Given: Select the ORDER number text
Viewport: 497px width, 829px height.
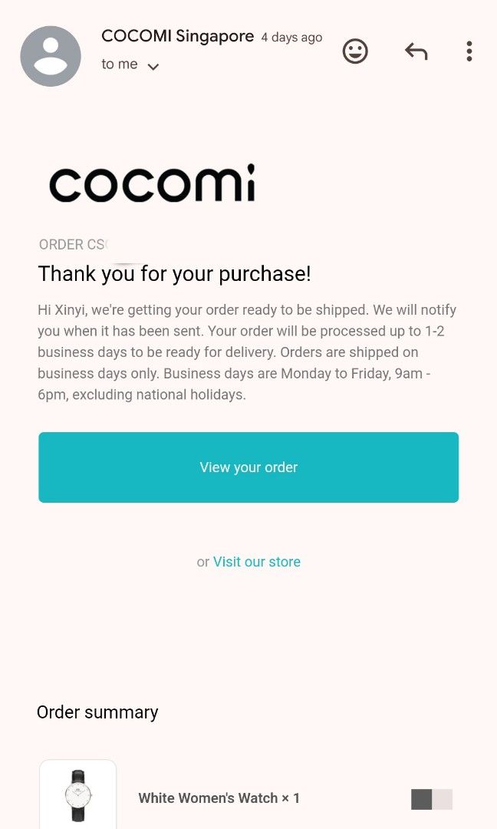Looking at the screenshot, I should pyautogui.click(x=73, y=244).
